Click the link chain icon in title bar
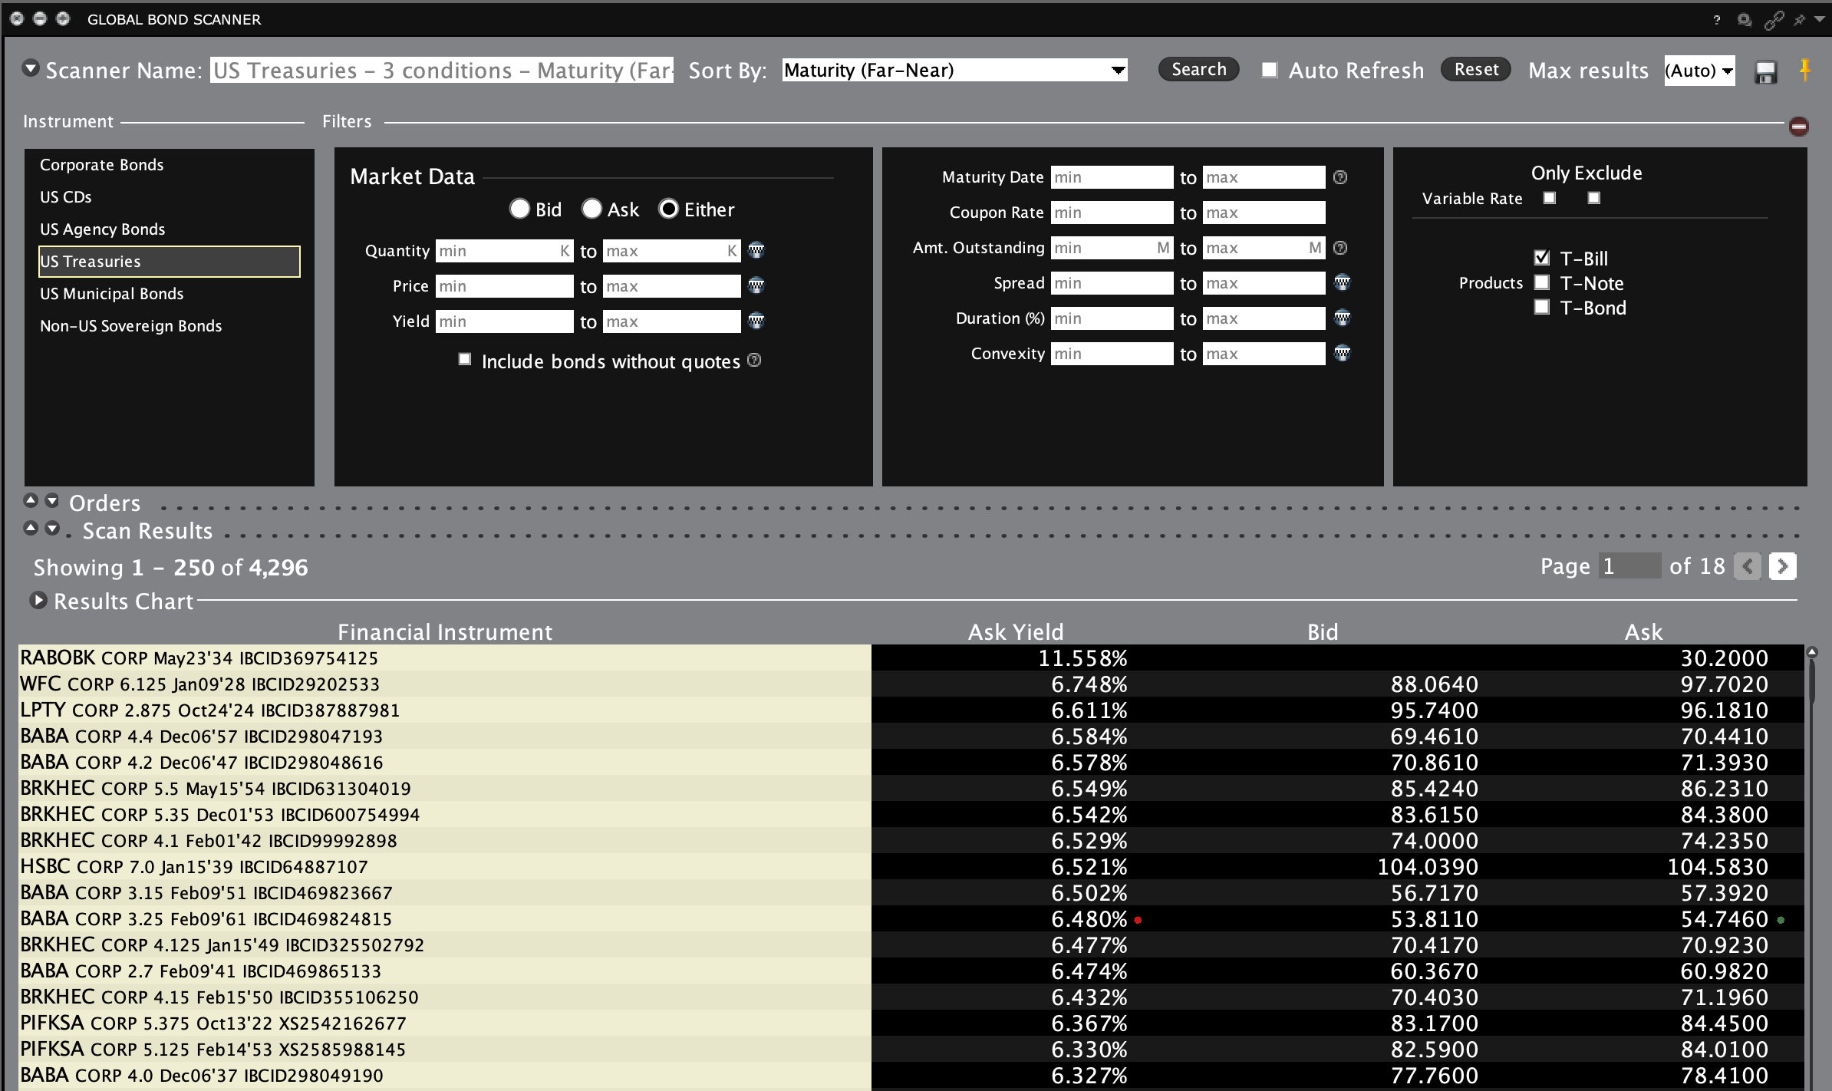The height and width of the screenshot is (1091, 1832). [1774, 21]
